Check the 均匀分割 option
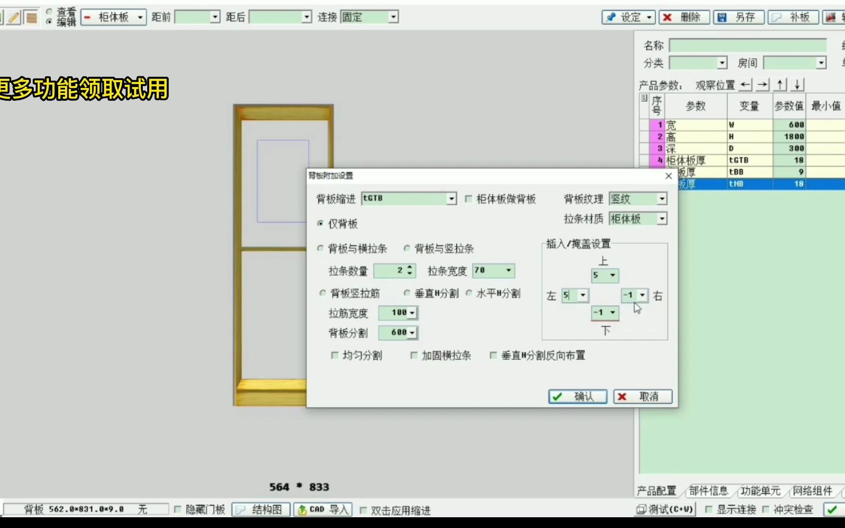The width and height of the screenshot is (845, 528). click(334, 355)
